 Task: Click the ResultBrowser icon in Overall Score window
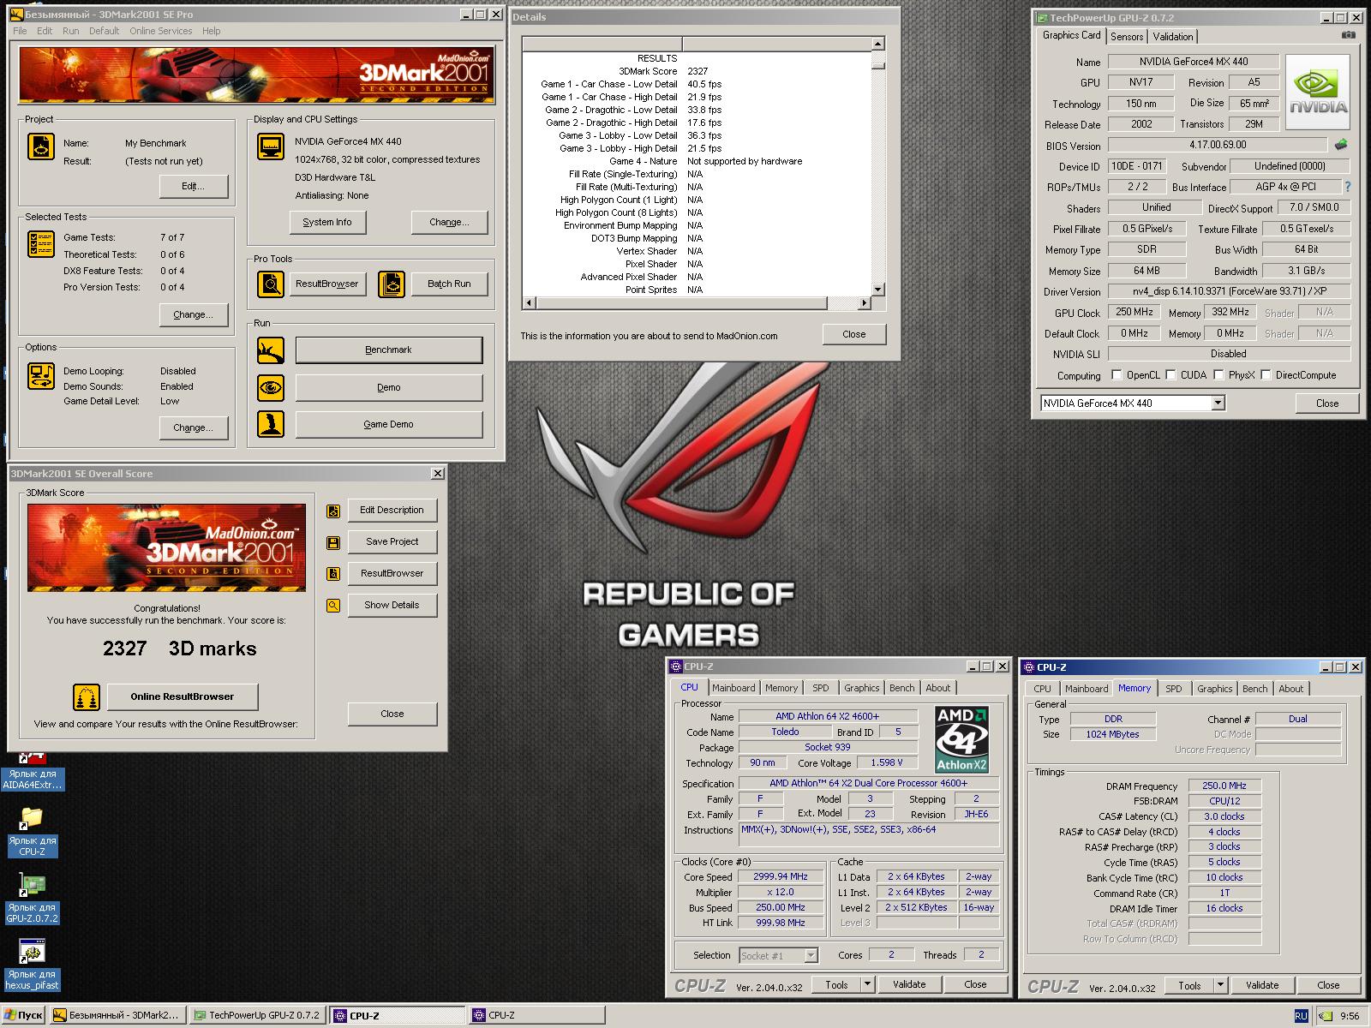pos(333,574)
